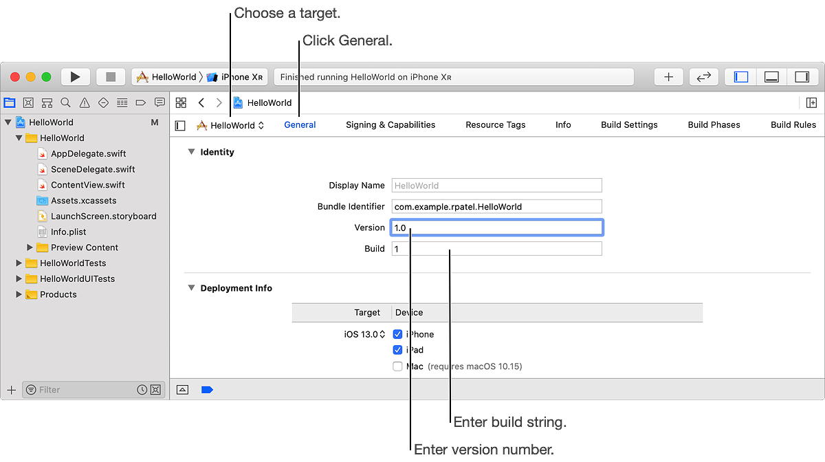Show the Project navigator

tap(10, 102)
